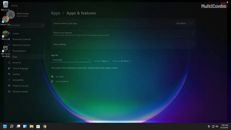This screenshot has height=130, width=231.
Task: Open Sort by Name dropdown
Action: (102, 61)
